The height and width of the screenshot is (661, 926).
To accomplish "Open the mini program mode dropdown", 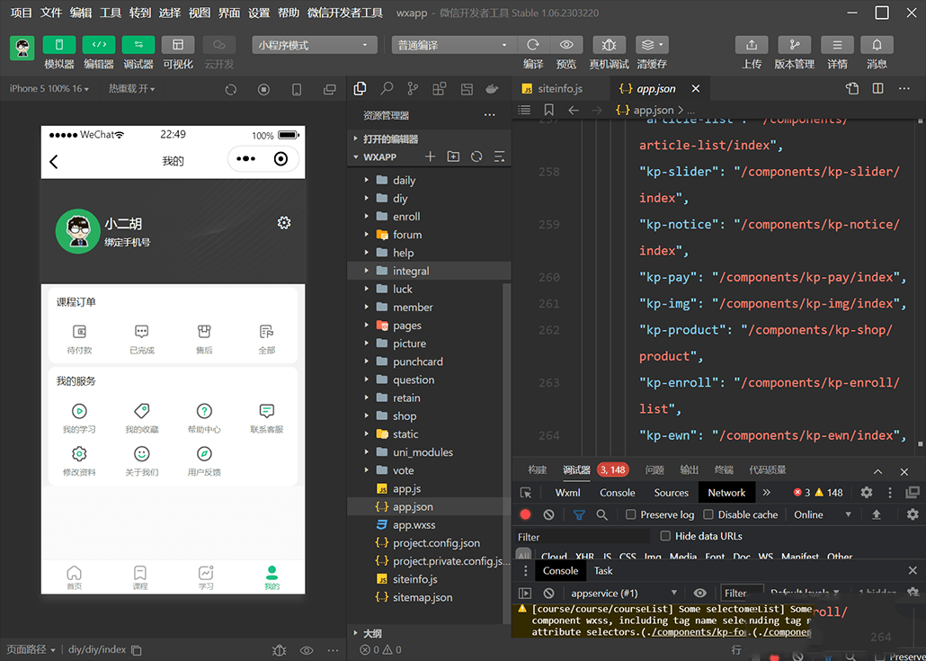I will tap(314, 45).
